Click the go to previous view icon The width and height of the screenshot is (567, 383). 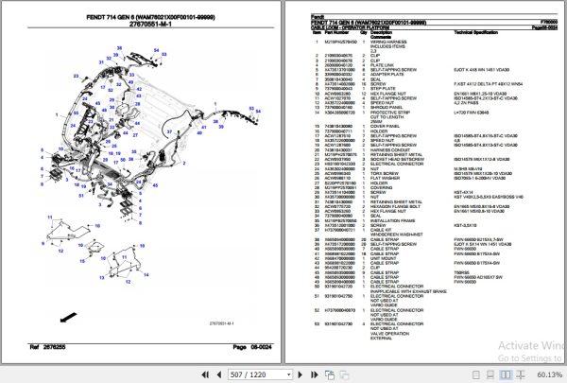[x=330, y=375]
